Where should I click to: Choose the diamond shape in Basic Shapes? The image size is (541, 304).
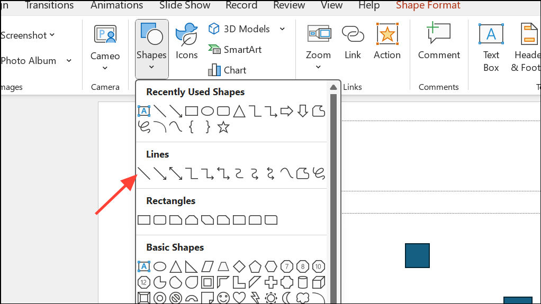[239, 266]
